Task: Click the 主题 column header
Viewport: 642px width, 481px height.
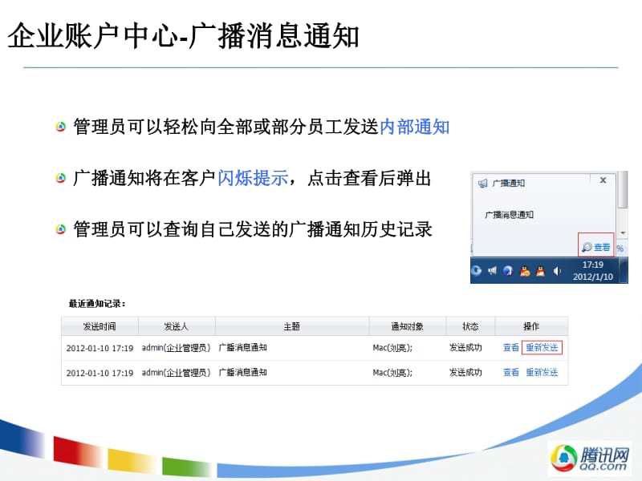Action: (x=292, y=326)
